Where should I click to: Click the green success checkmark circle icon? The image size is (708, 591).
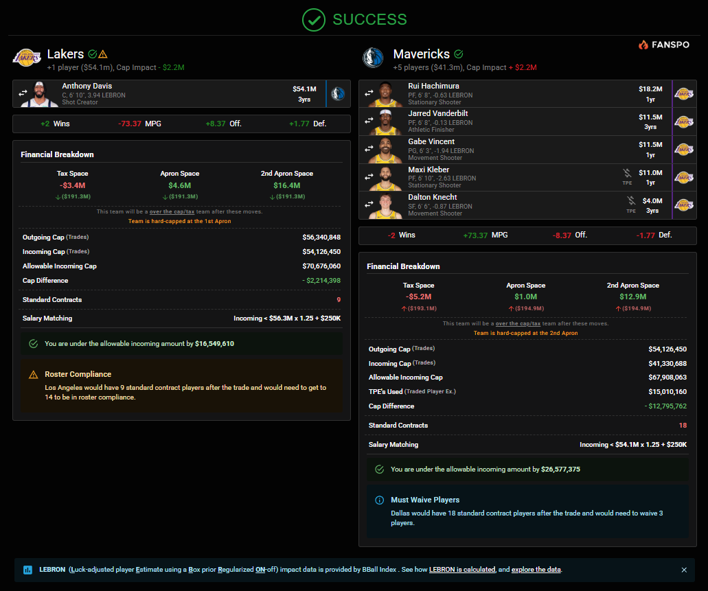[314, 20]
